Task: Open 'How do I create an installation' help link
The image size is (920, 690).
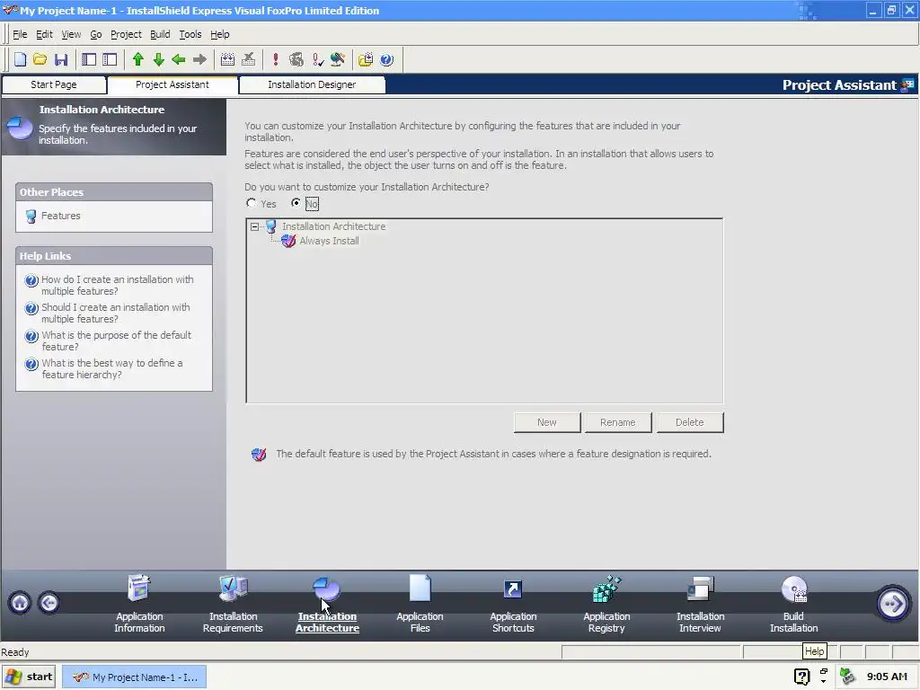Action: pyautogui.click(x=118, y=285)
